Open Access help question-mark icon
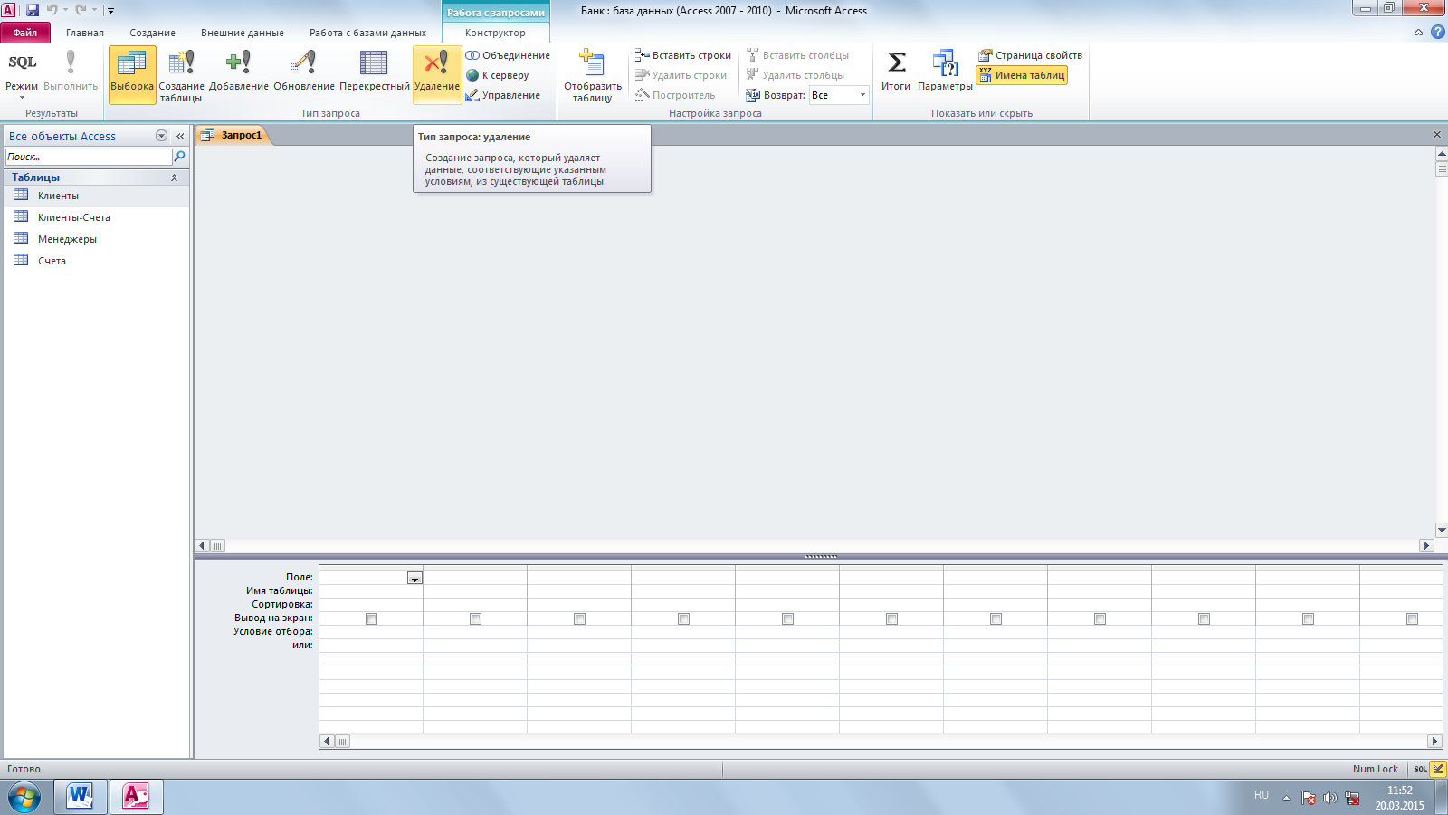Viewport: 1448px width, 815px height. tap(1437, 32)
